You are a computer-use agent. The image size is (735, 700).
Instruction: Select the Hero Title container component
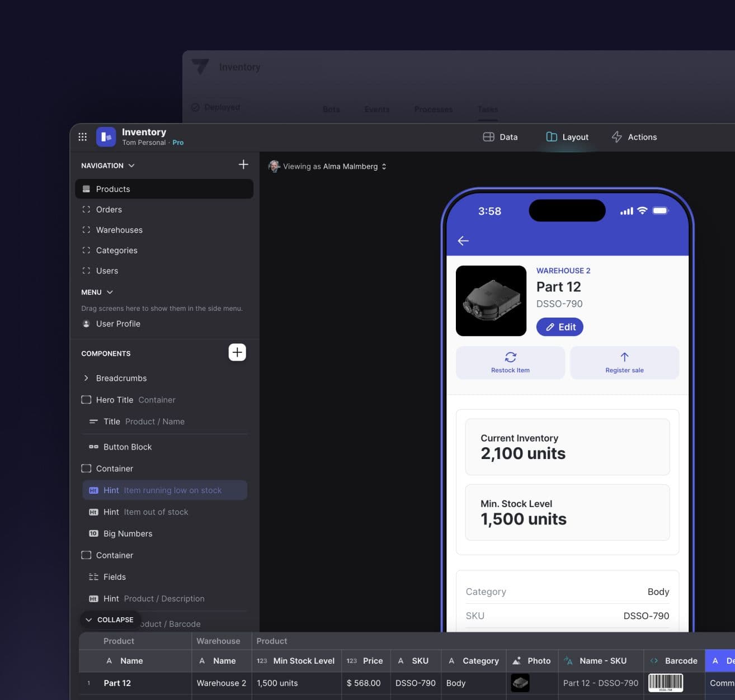[164, 400]
